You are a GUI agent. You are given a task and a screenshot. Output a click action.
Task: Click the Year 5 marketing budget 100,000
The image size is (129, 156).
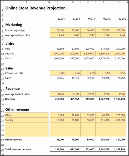pyautogui.click(x=119, y=30)
